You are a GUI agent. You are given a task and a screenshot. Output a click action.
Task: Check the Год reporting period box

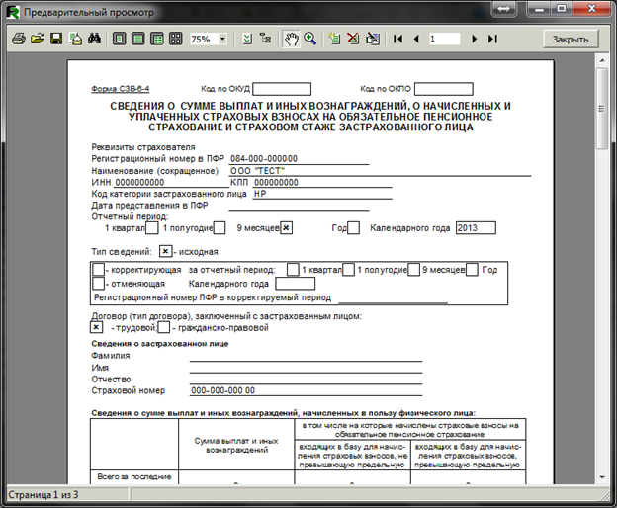tap(353, 228)
